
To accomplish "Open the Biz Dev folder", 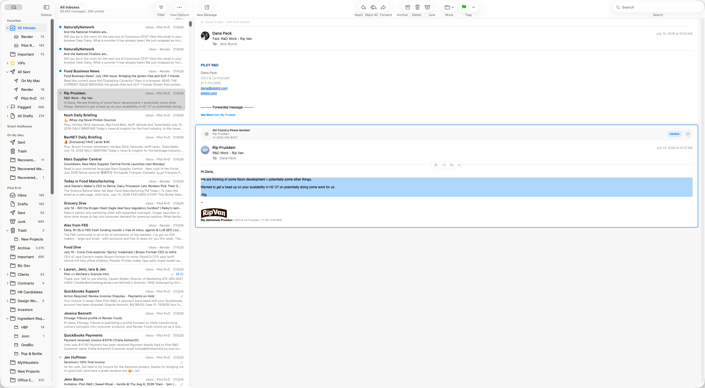I will pos(26,266).
